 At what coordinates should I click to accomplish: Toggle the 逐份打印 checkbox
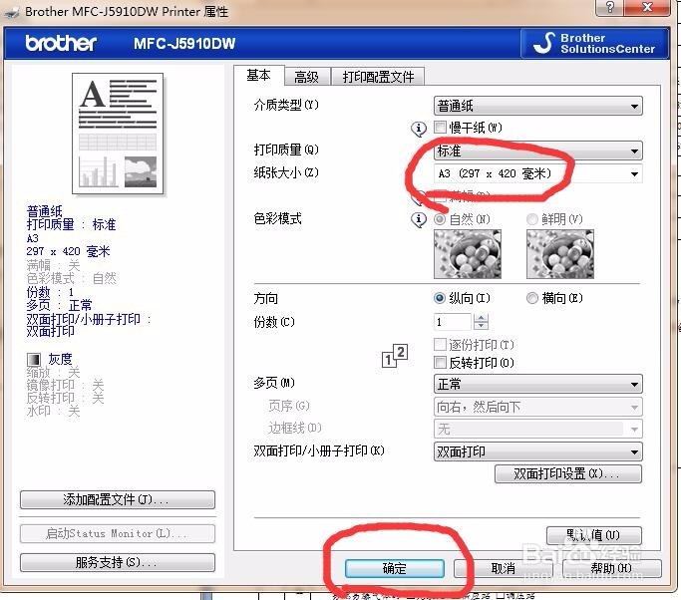pyautogui.click(x=440, y=345)
